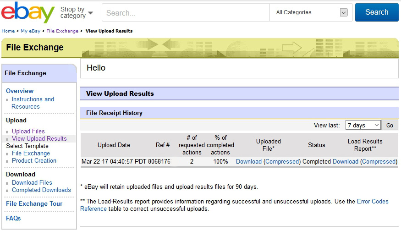
Task: Go to Home breadcrumb link
Action: tap(8, 31)
